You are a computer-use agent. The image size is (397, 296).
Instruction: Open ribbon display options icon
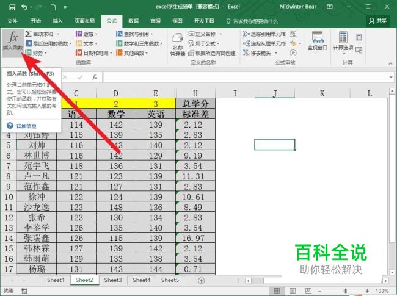pyautogui.click(x=330, y=7)
